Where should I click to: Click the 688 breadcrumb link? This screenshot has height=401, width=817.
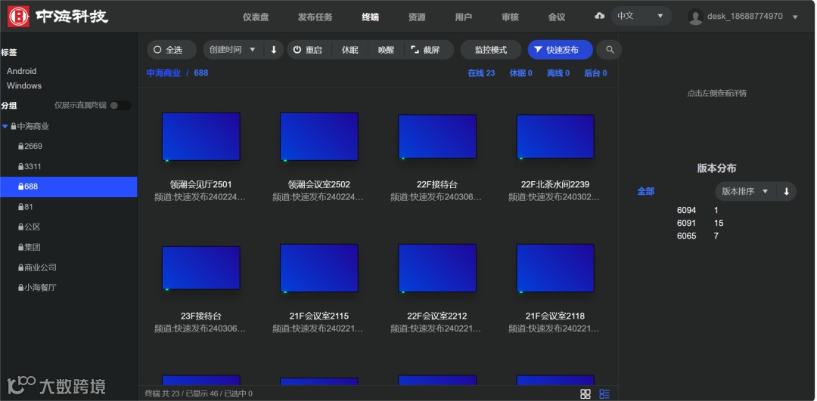(x=201, y=73)
